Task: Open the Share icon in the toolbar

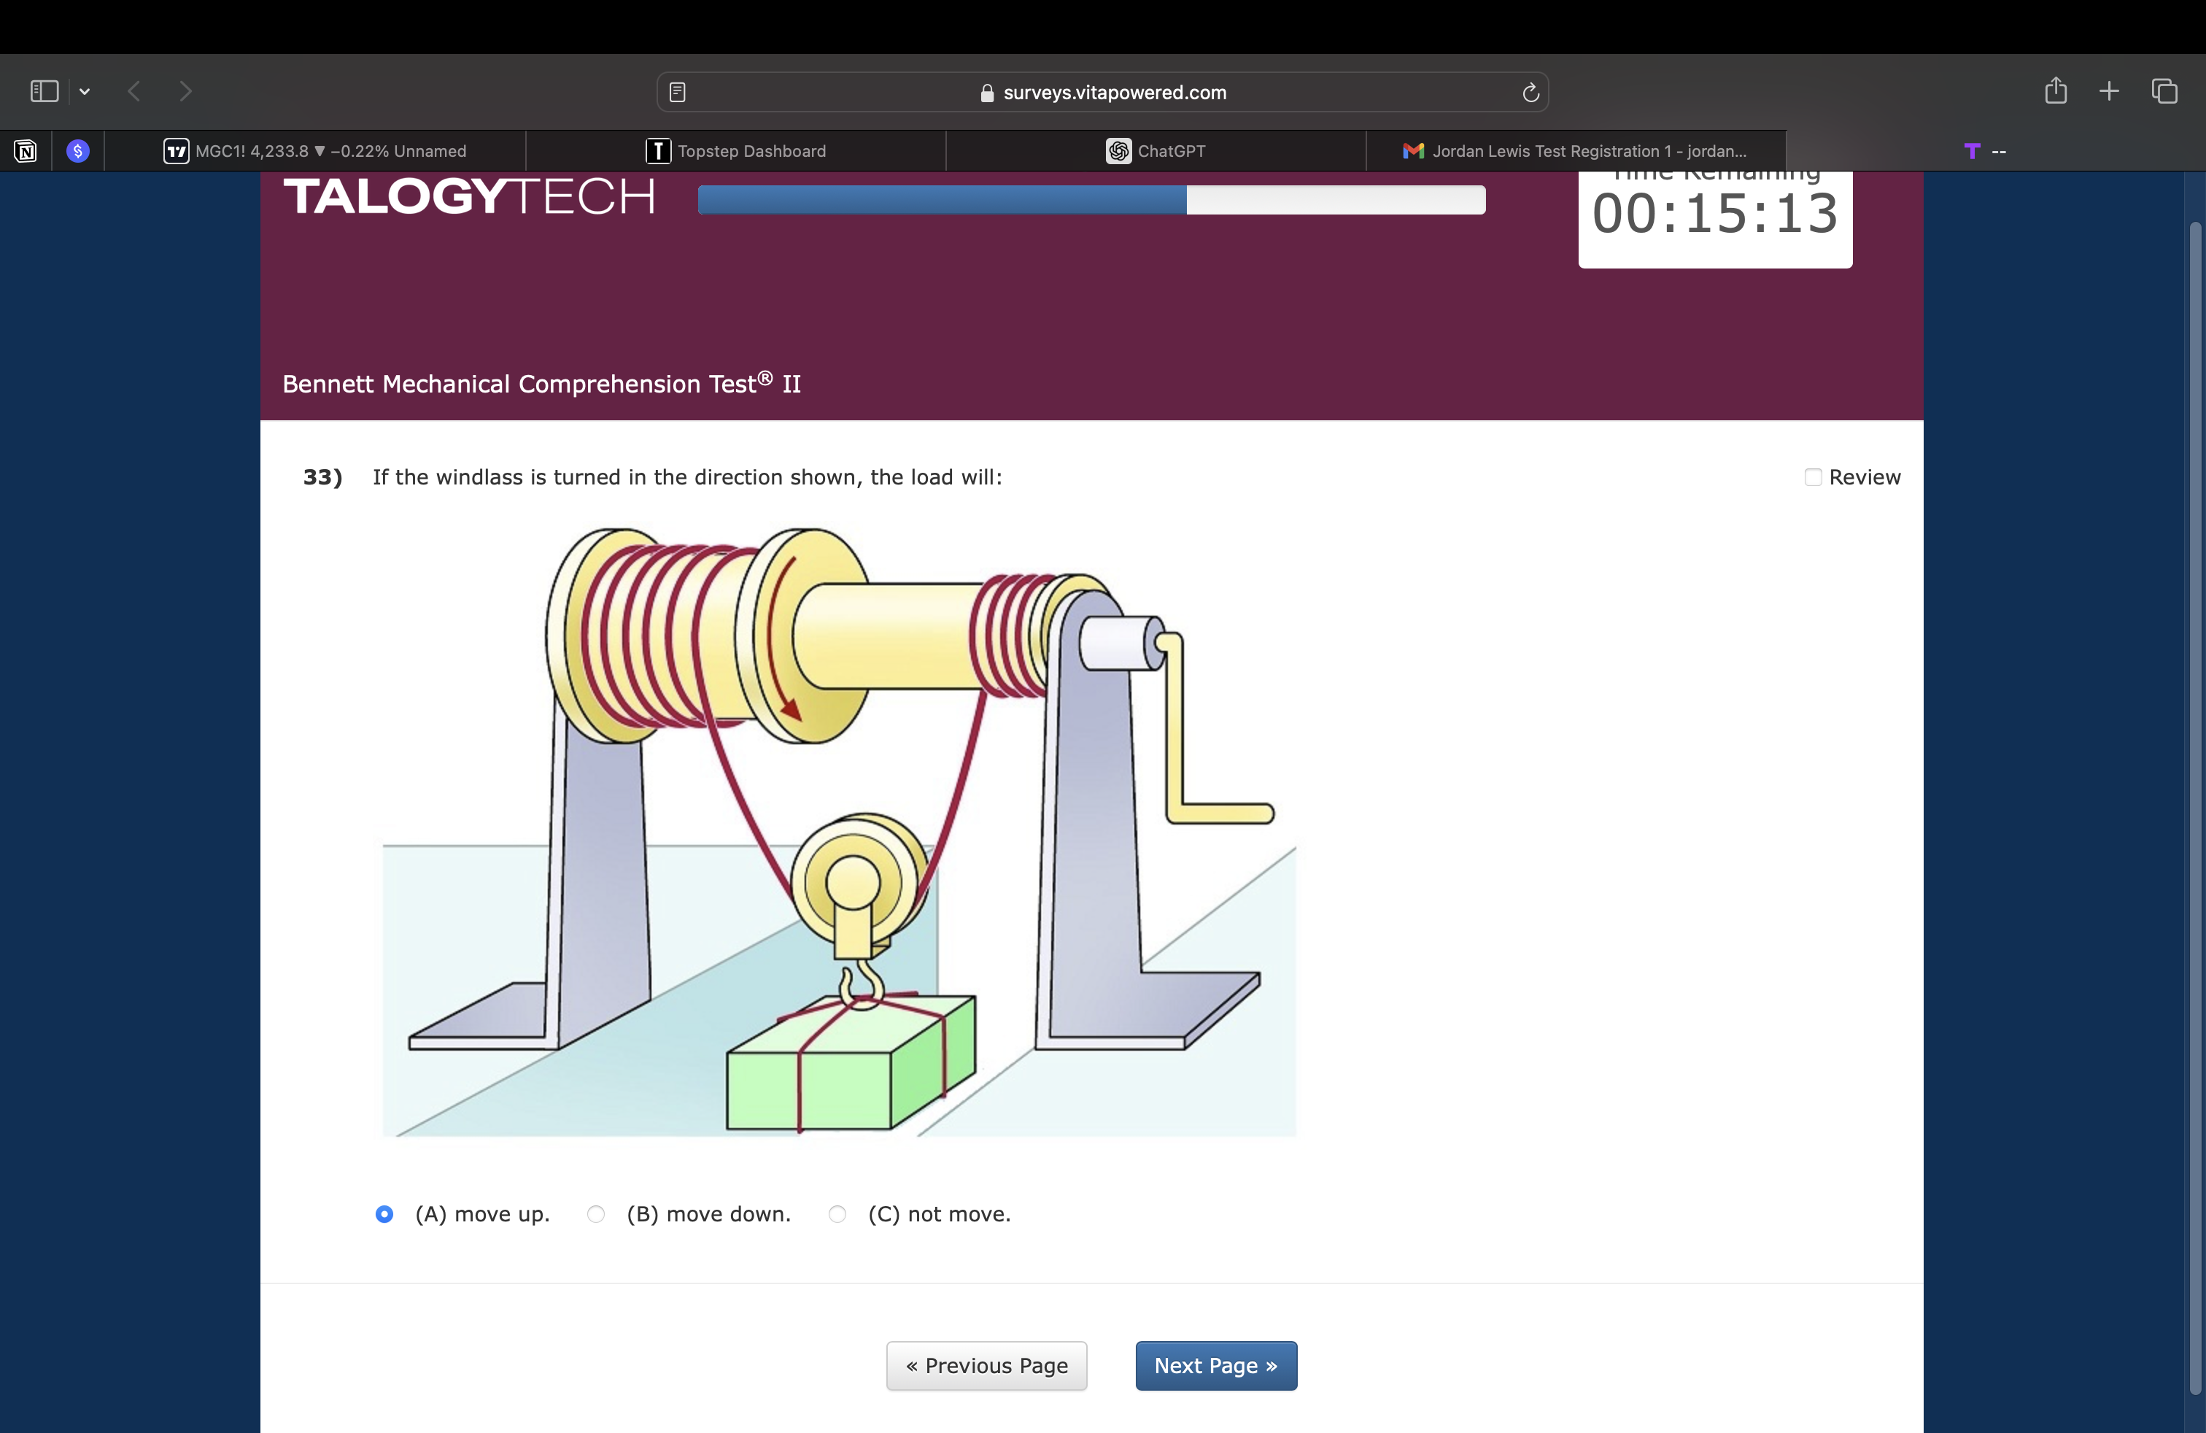Action: [2055, 90]
